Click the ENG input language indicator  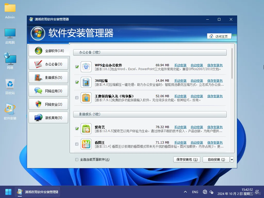pyautogui.click(x=195, y=192)
